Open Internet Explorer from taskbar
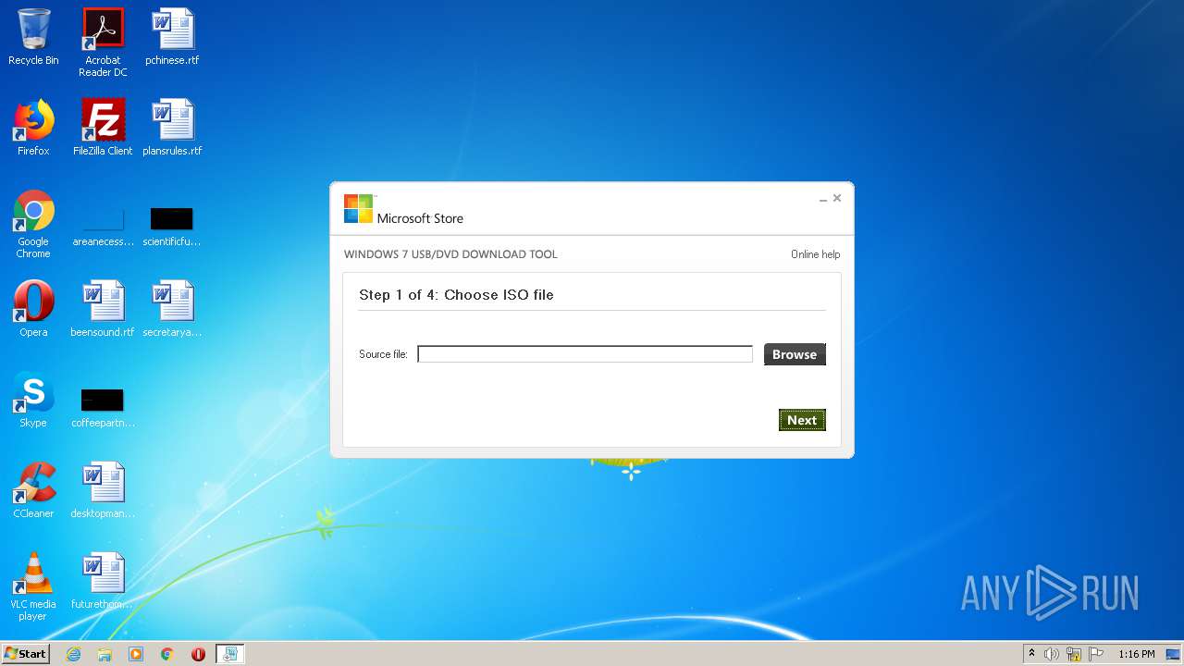The height and width of the screenshot is (666, 1184). tap(73, 654)
